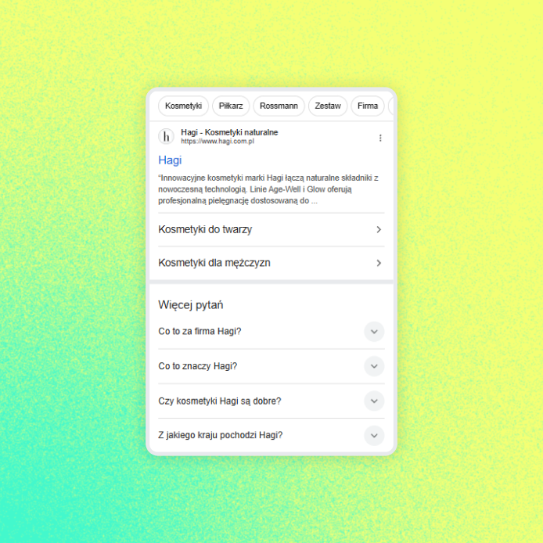Click the question text Z jakiego kraju pochodzi Hagi?
Image resolution: width=543 pixels, height=543 pixels.
point(220,435)
